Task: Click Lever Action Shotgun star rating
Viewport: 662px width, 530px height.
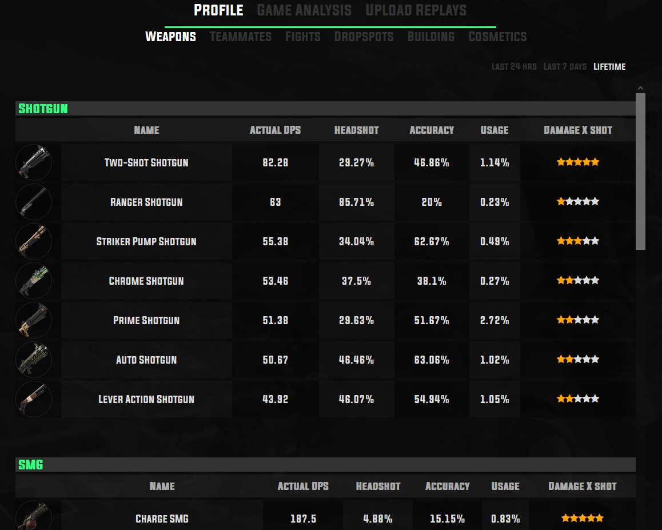Action: coord(577,399)
